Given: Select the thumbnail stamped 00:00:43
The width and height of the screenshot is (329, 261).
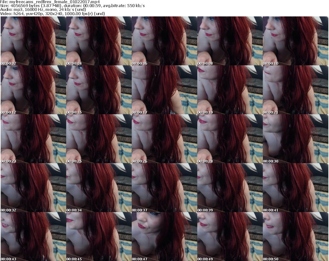Looking at the screenshot, I should click(x=33, y=237).
